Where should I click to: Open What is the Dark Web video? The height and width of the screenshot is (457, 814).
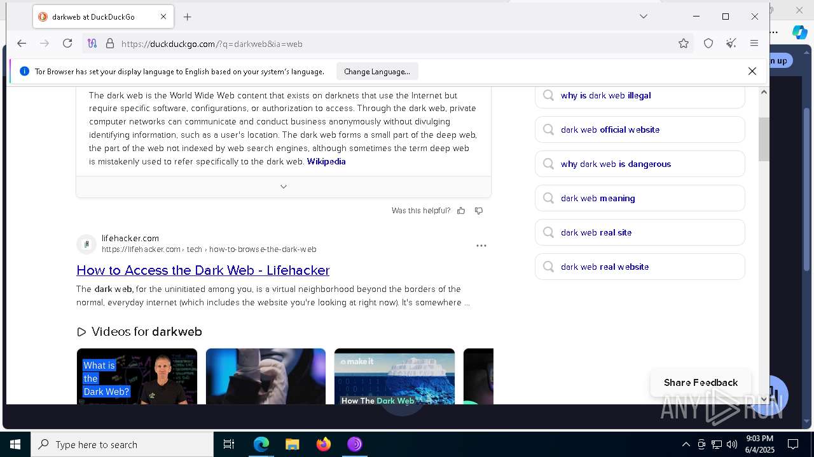pos(137,376)
